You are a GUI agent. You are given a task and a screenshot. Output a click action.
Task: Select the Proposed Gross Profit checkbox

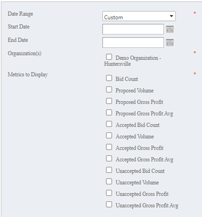tap(109, 101)
